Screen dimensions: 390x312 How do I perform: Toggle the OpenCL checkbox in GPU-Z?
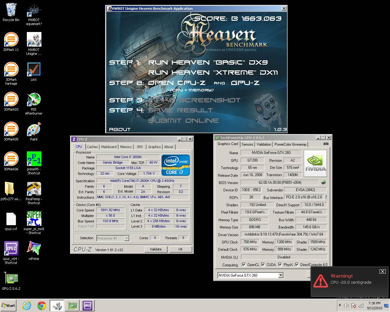click(x=244, y=265)
